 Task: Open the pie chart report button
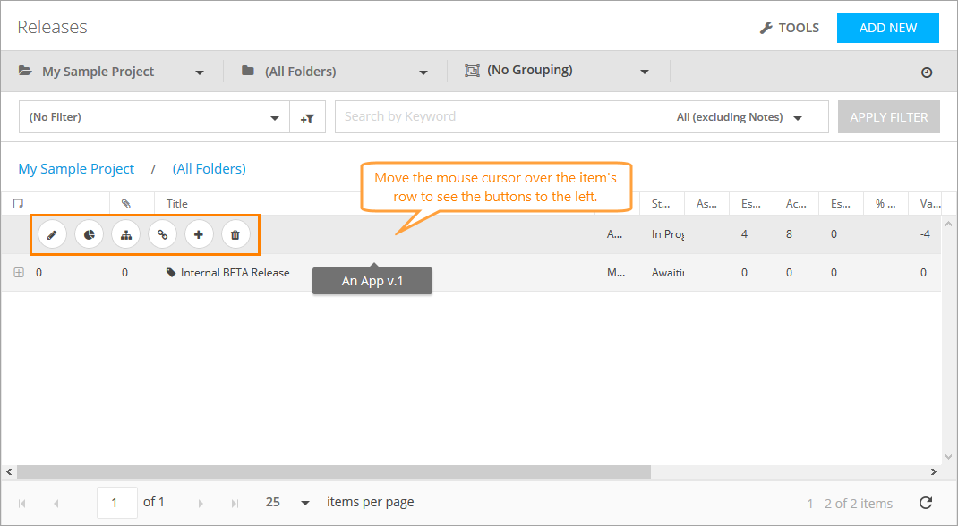tap(89, 234)
